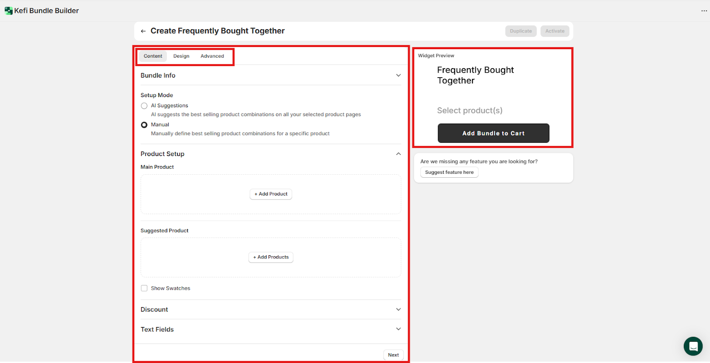Collapse the Product Setup section
Screen dimensions: 710x363
pyautogui.click(x=398, y=154)
